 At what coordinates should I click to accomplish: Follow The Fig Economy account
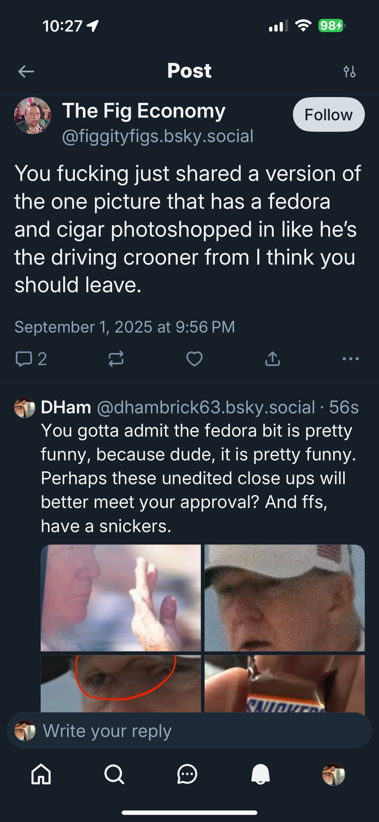pyautogui.click(x=328, y=115)
